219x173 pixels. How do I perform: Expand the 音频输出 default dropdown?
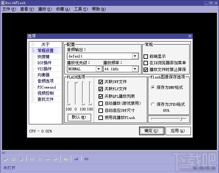[135, 56]
